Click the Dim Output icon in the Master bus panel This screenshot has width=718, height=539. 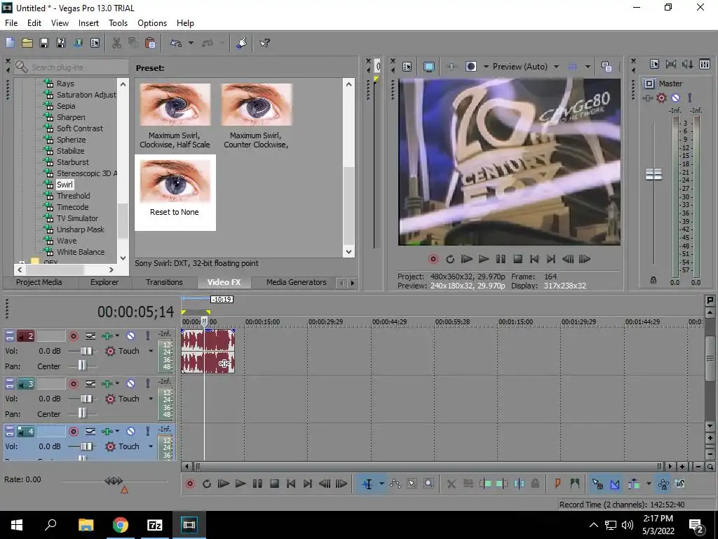688,64
